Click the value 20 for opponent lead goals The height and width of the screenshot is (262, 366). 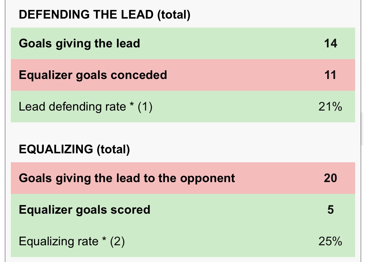point(331,178)
